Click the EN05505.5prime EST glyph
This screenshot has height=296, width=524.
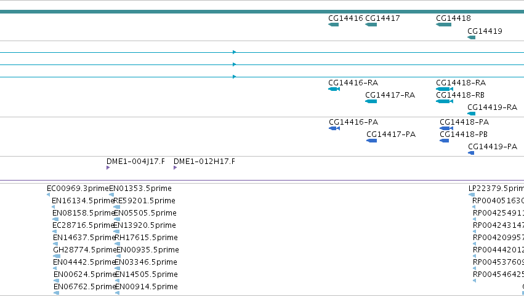pyautogui.click(x=117, y=219)
